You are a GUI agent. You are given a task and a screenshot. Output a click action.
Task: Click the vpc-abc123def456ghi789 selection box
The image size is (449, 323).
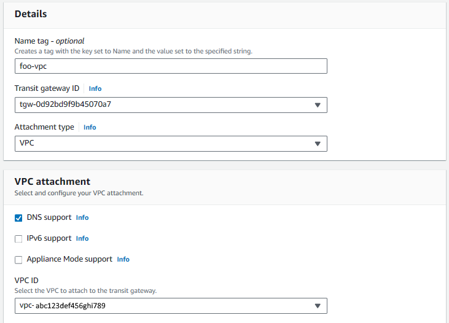[171, 306]
